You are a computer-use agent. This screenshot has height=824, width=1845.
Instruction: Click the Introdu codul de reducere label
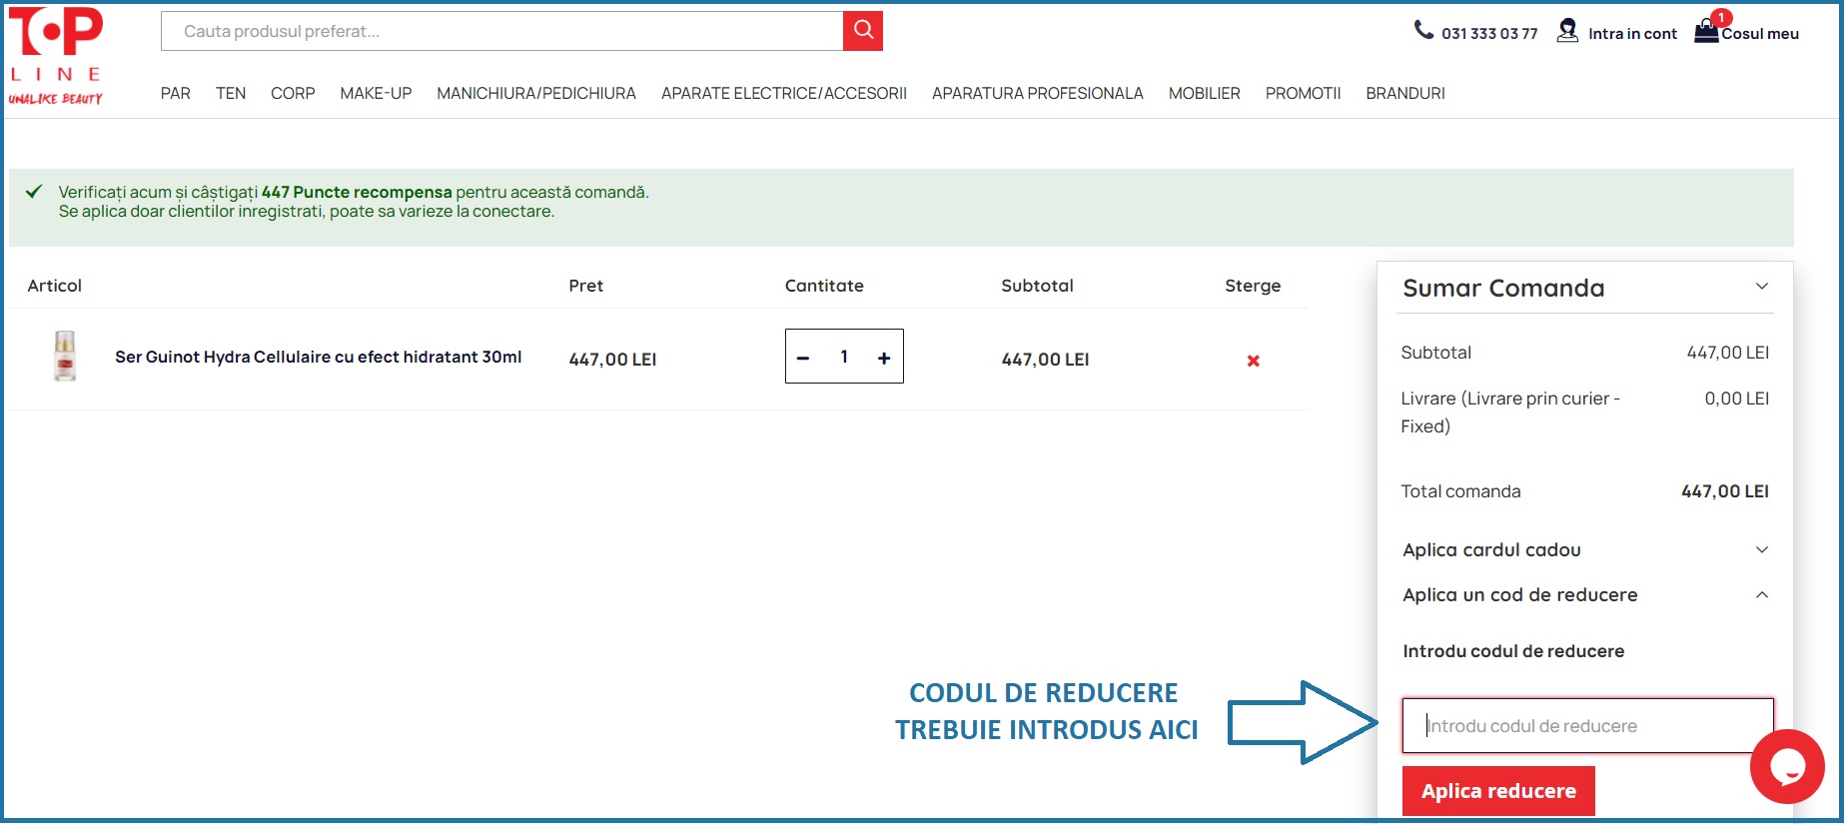click(x=1513, y=651)
